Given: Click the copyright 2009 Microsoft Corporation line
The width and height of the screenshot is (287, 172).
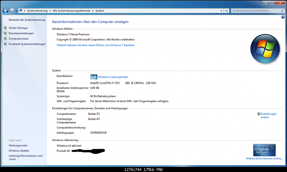Looking at the screenshot, I should pyautogui.click(x=96, y=39).
